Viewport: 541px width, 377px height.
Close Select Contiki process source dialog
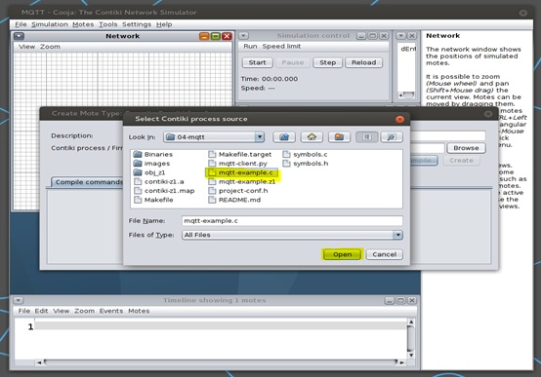click(399, 119)
